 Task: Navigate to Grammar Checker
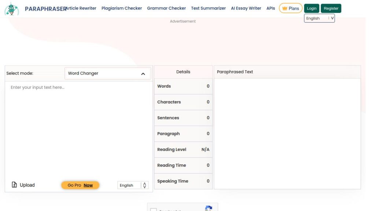(166, 8)
